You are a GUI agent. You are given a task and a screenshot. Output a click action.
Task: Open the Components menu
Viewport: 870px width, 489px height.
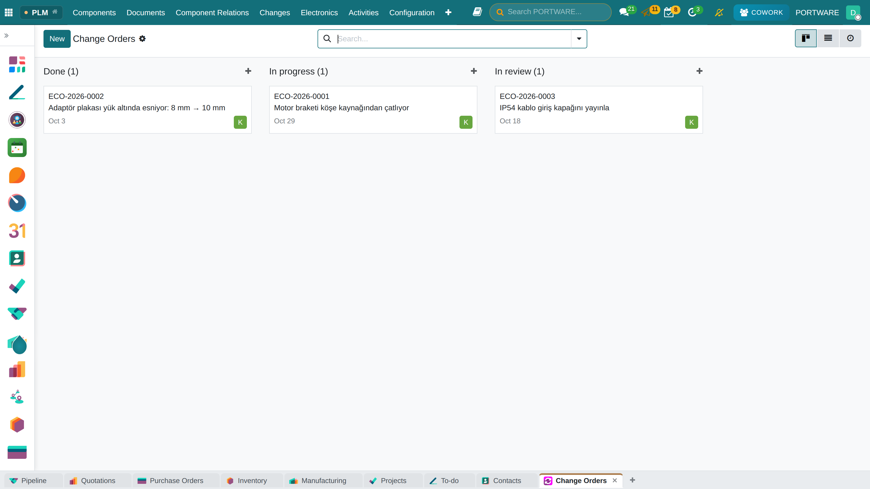(x=94, y=12)
